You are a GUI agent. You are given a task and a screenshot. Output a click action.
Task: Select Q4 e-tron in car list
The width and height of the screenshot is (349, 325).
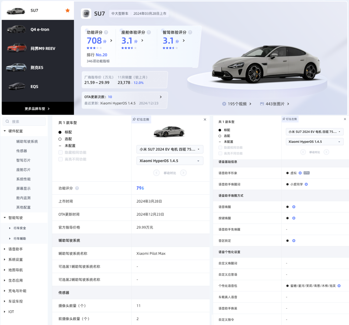click(38, 29)
